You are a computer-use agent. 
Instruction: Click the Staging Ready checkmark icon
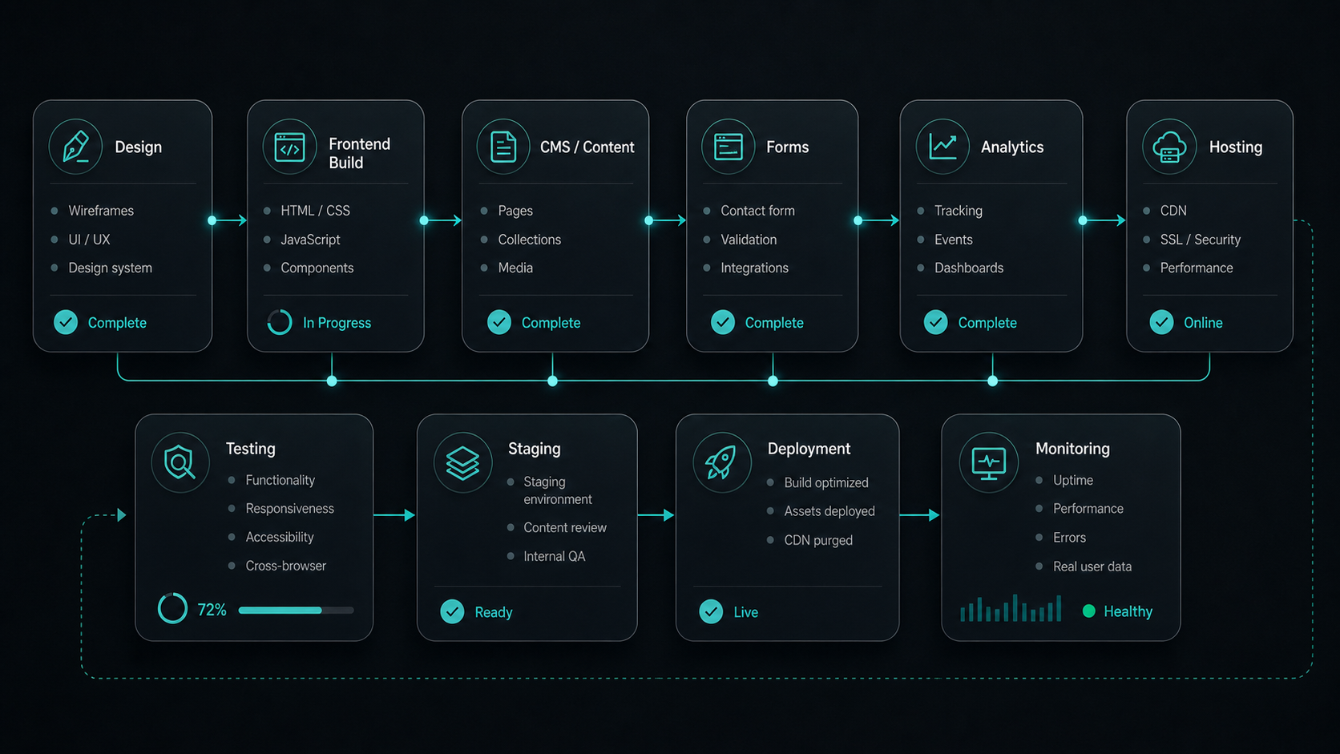[x=452, y=611]
